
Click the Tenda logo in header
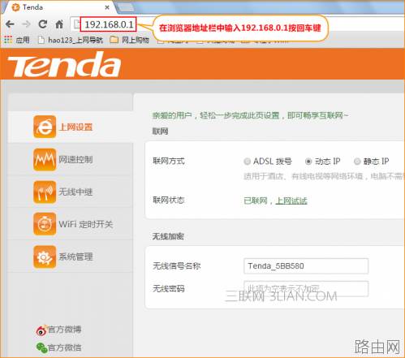pyautogui.click(x=64, y=64)
